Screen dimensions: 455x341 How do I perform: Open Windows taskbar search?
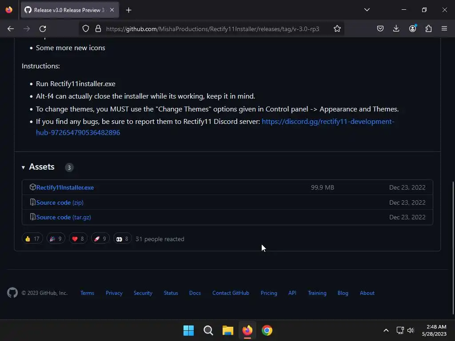coord(208,330)
